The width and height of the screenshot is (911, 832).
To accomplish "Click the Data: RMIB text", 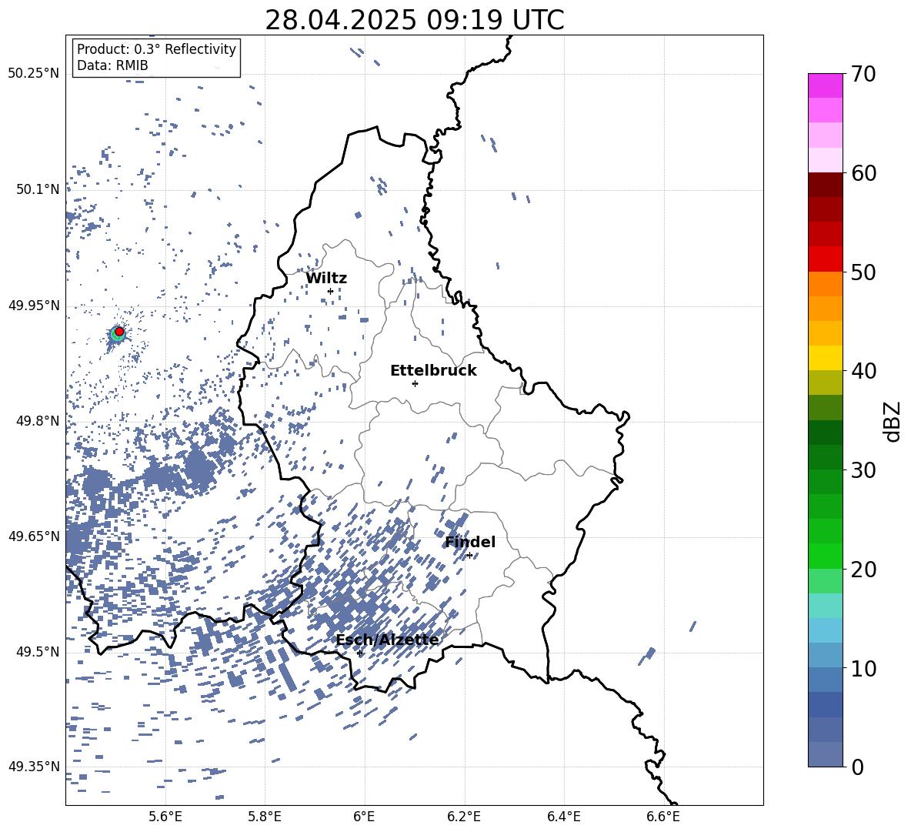I will (x=112, y=65).
